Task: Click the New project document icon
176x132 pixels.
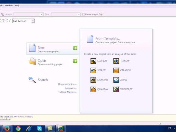Action: coord(32,48)
